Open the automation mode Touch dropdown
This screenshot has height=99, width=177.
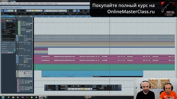[x=21, y=11]
